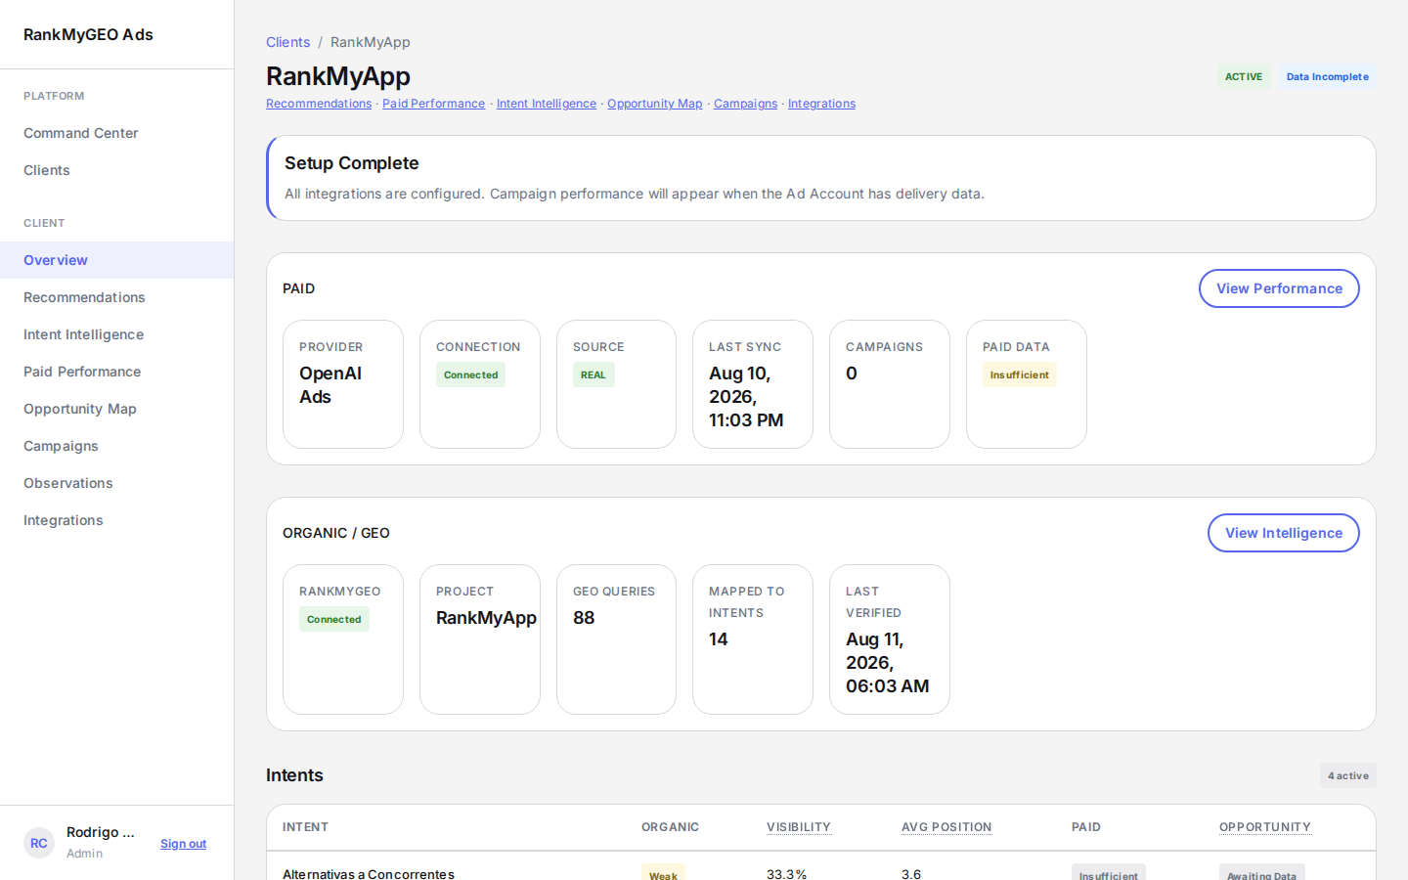The height and width of the screenshot is (880, 1408).
Task: Click the 4 active badge
Action: tap(1348, 775)
